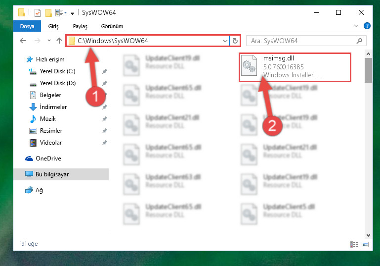The height and width of the screenshot is (266, 380).
Task: Open Hızlı erişim in navigation pane
Action: [50, 59]
